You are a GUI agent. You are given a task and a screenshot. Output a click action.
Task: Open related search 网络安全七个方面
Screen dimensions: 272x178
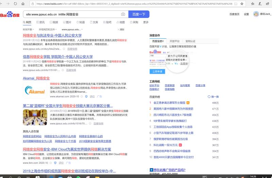(x=65, y=141)
